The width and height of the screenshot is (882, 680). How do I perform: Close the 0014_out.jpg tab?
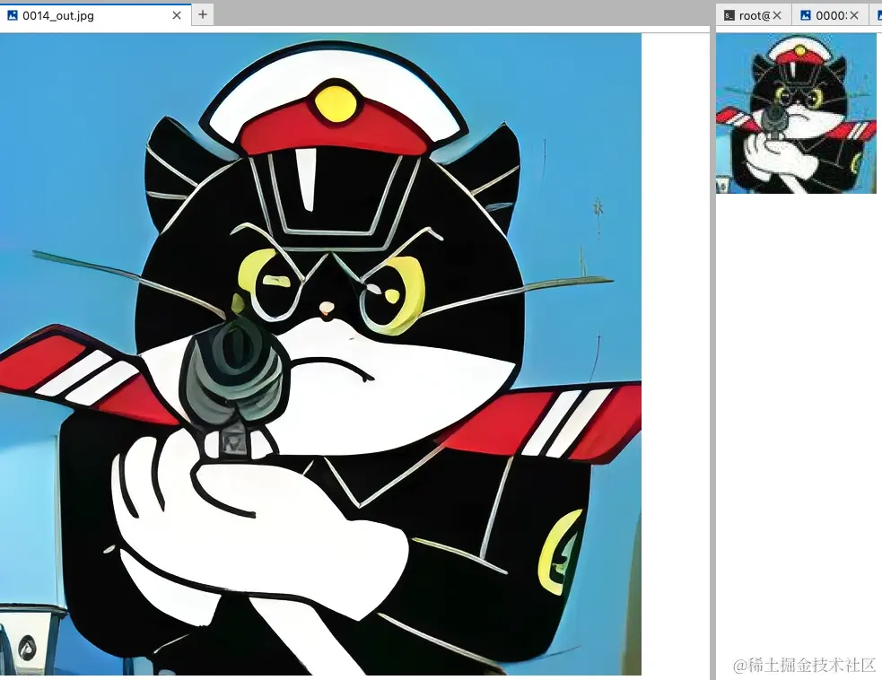coord(177,15)
